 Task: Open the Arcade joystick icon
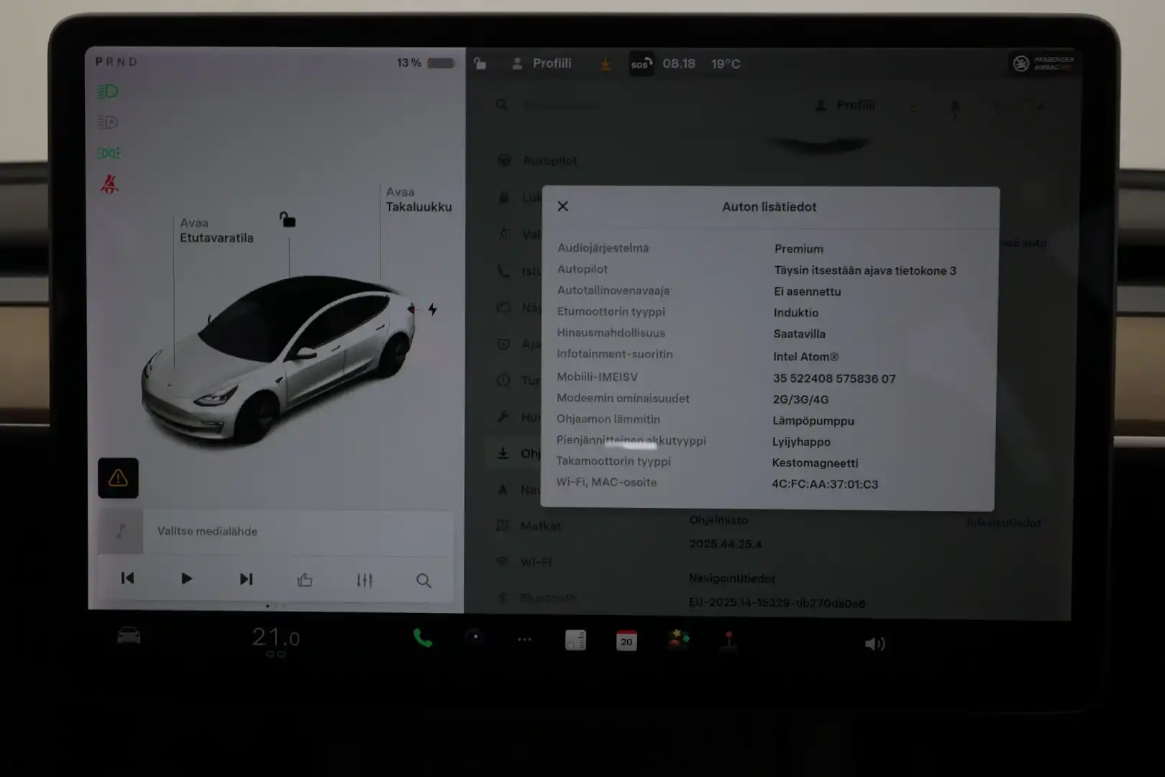pos(728,640)
